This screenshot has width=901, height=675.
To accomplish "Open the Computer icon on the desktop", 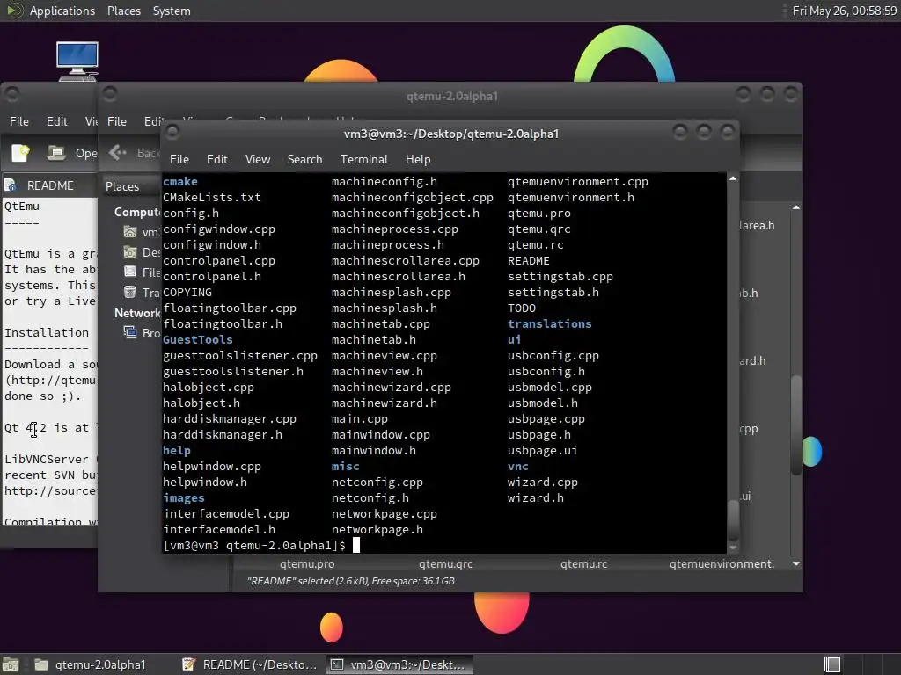I will point(77,61).
